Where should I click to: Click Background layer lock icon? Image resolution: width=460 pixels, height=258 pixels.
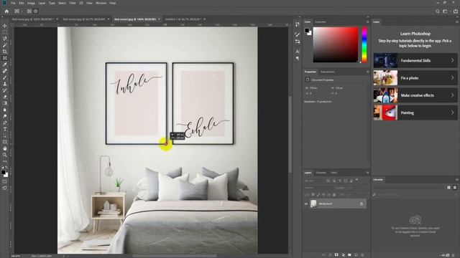(x=362, y=204)
